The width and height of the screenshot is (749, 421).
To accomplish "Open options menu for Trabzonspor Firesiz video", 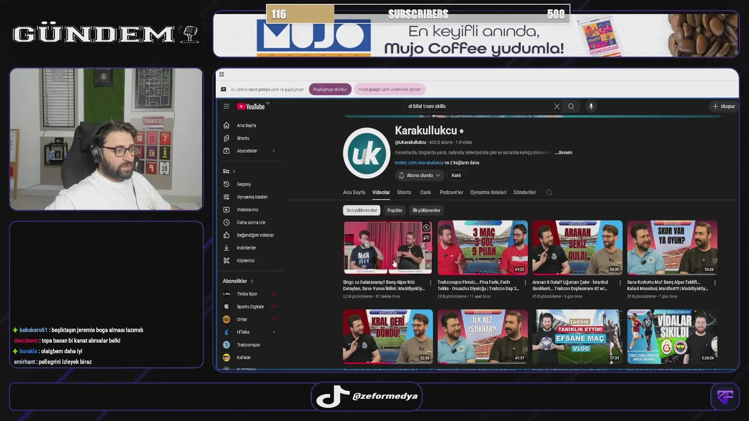I will 525,282.
